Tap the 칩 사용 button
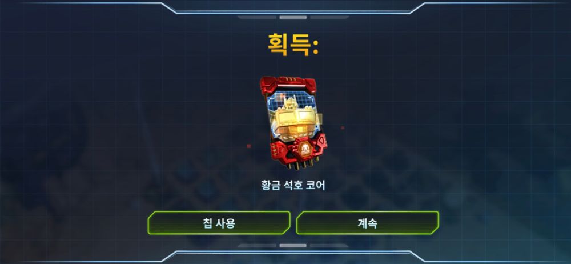The height and width of the screenshot is (264, 571). click(x=219, y=223)
